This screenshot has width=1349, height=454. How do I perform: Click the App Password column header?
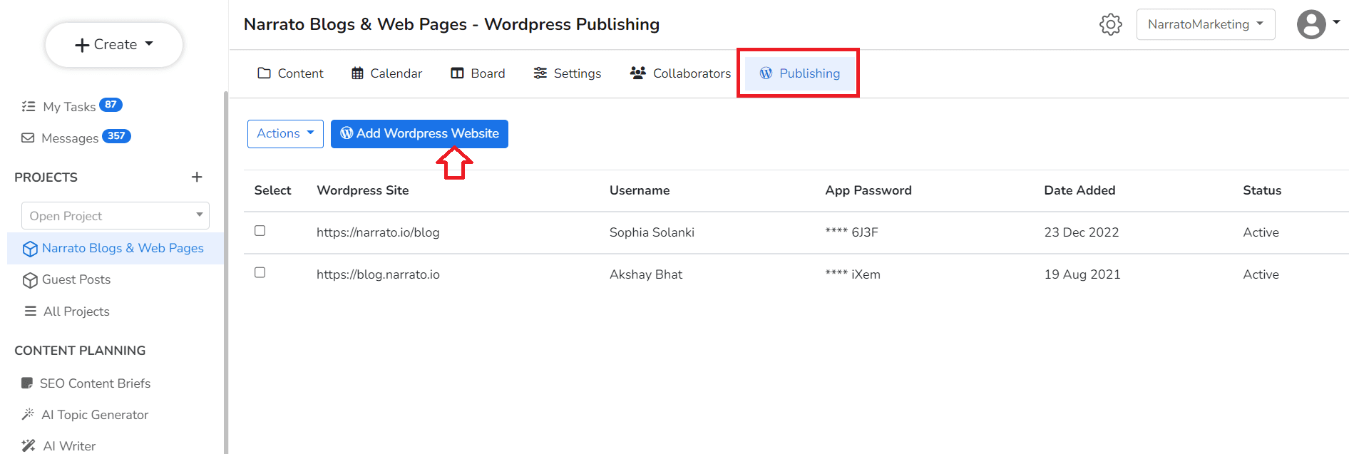pyautogui.click(x=868, y=190)
